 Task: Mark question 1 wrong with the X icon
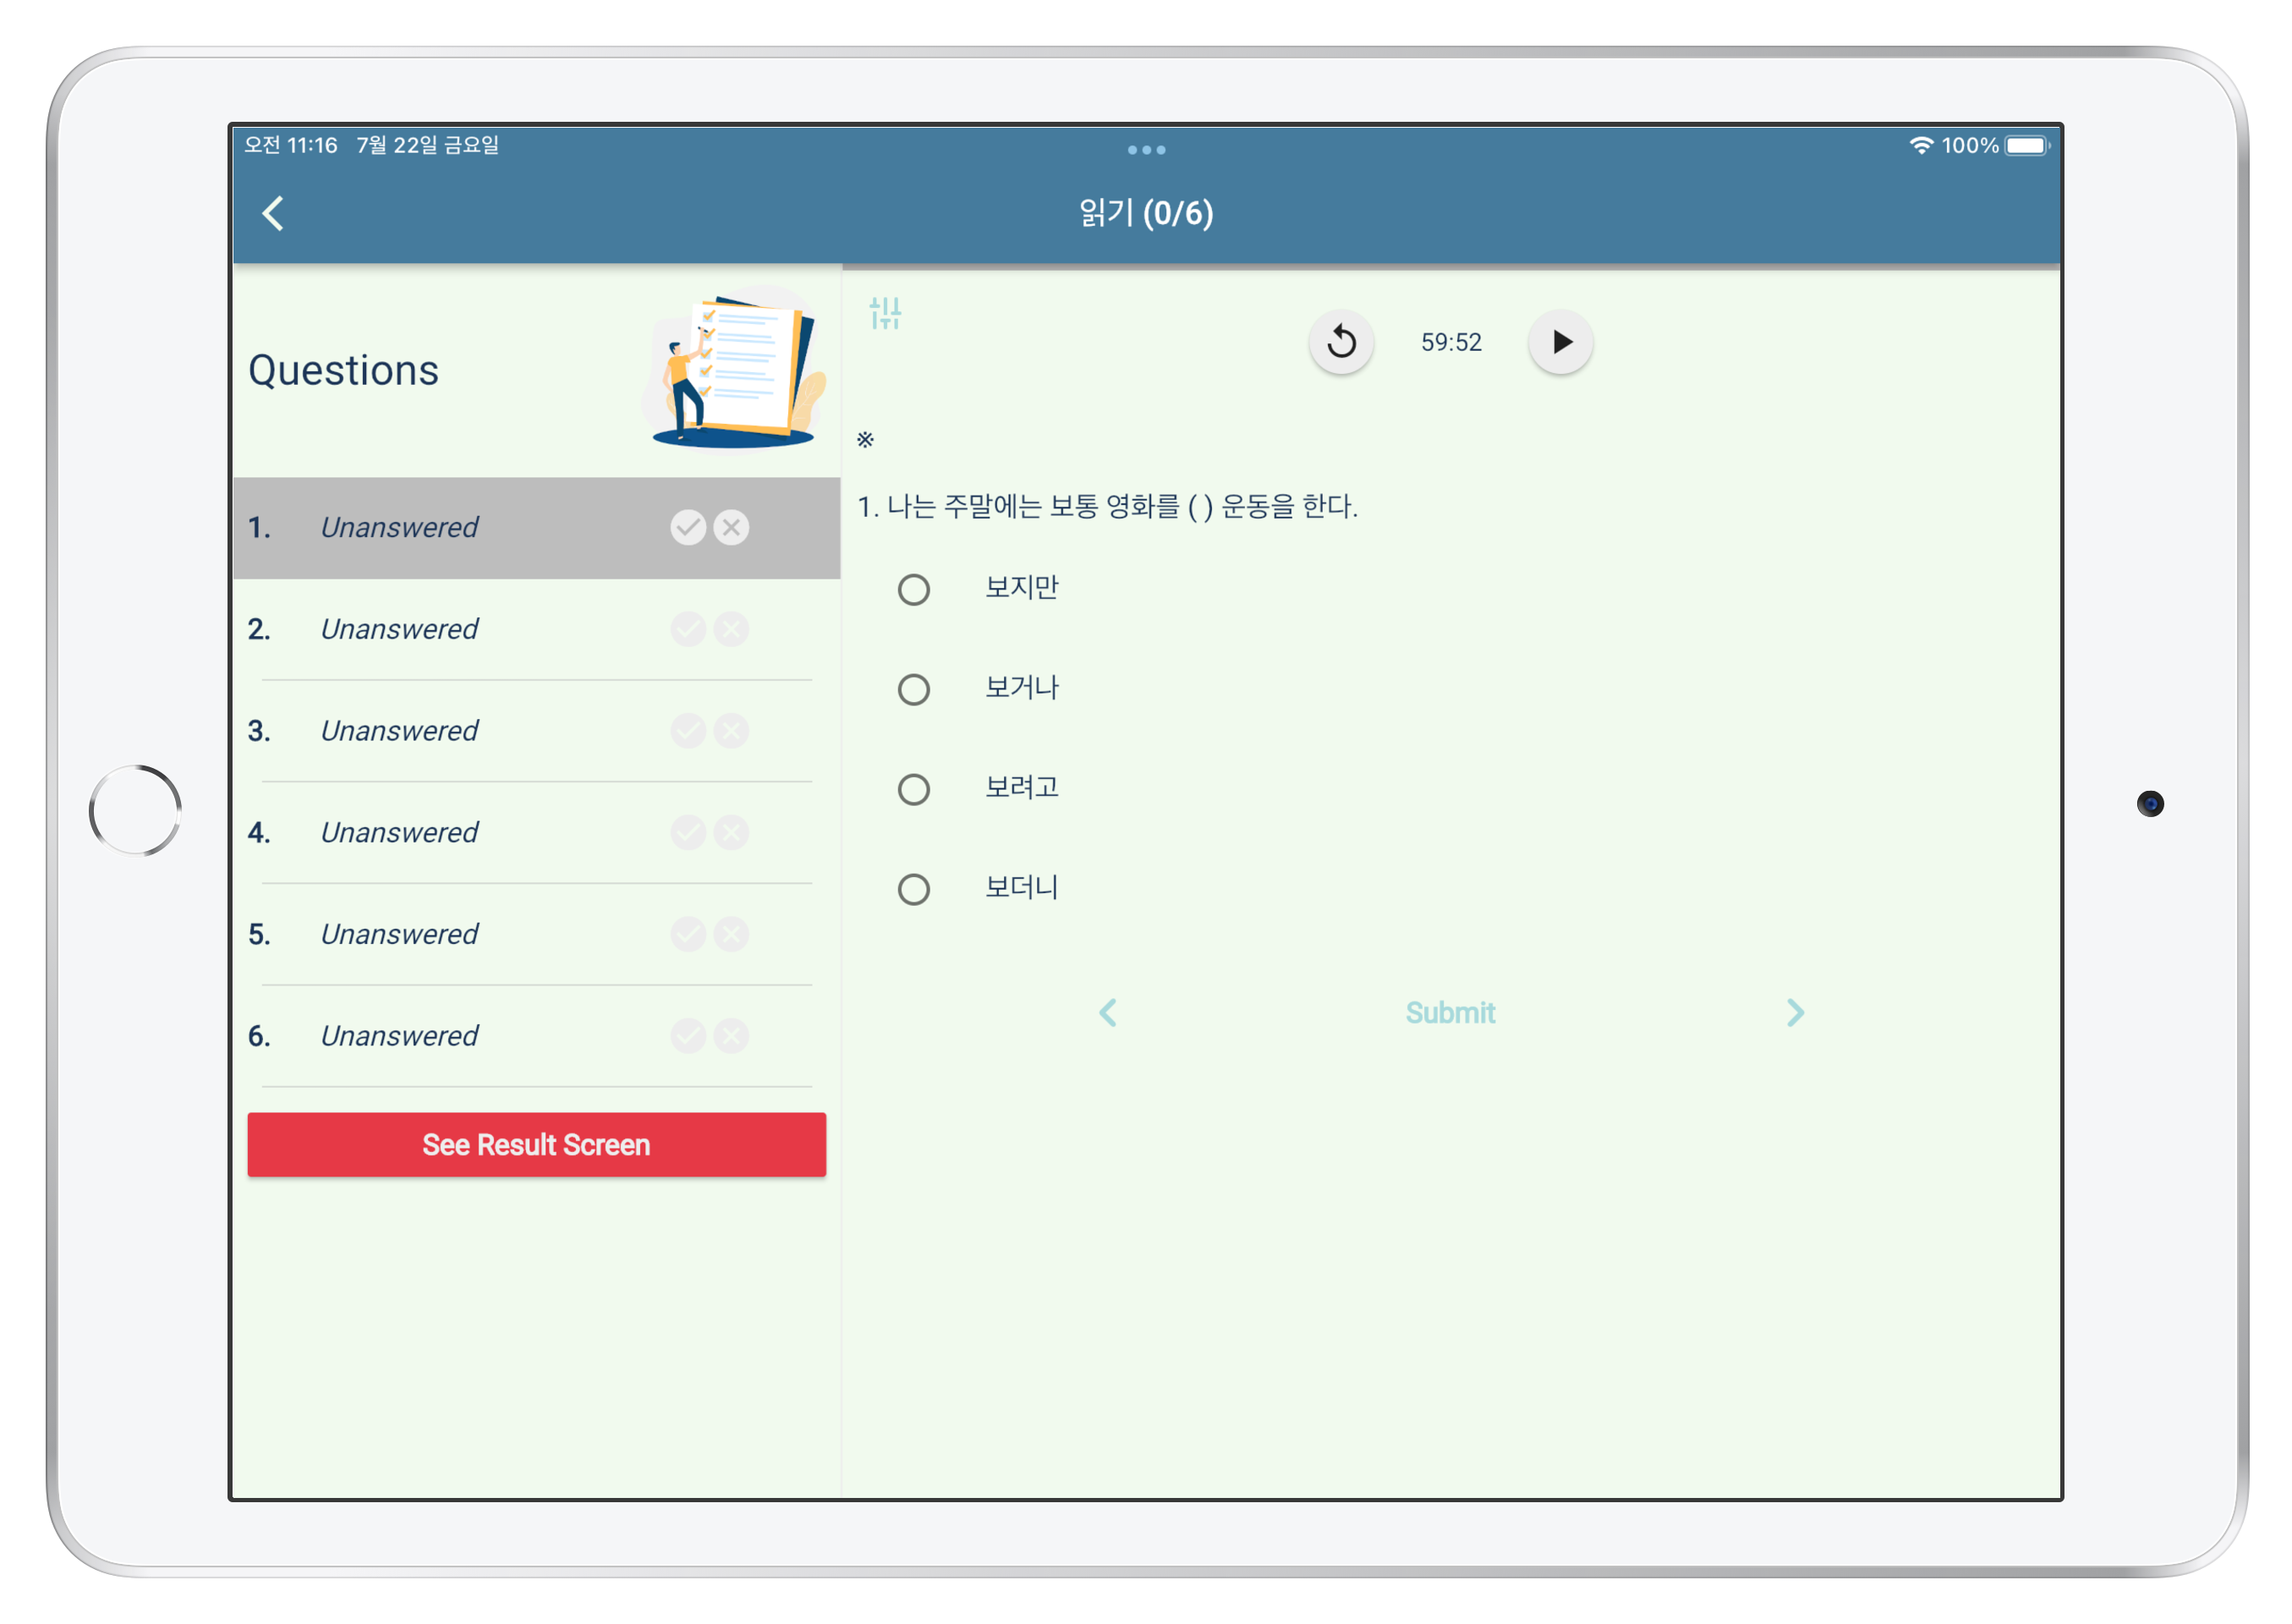[x=731, y=527]
